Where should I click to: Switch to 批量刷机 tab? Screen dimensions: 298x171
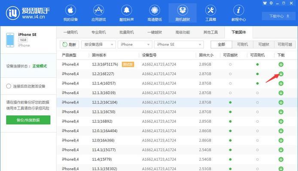click(x=127, y=32)
